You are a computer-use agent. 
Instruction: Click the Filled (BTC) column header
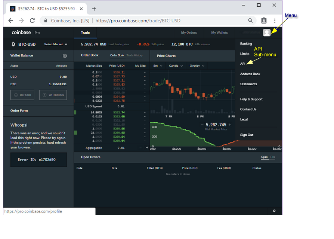pyautogui.click(x=155, y=168)
